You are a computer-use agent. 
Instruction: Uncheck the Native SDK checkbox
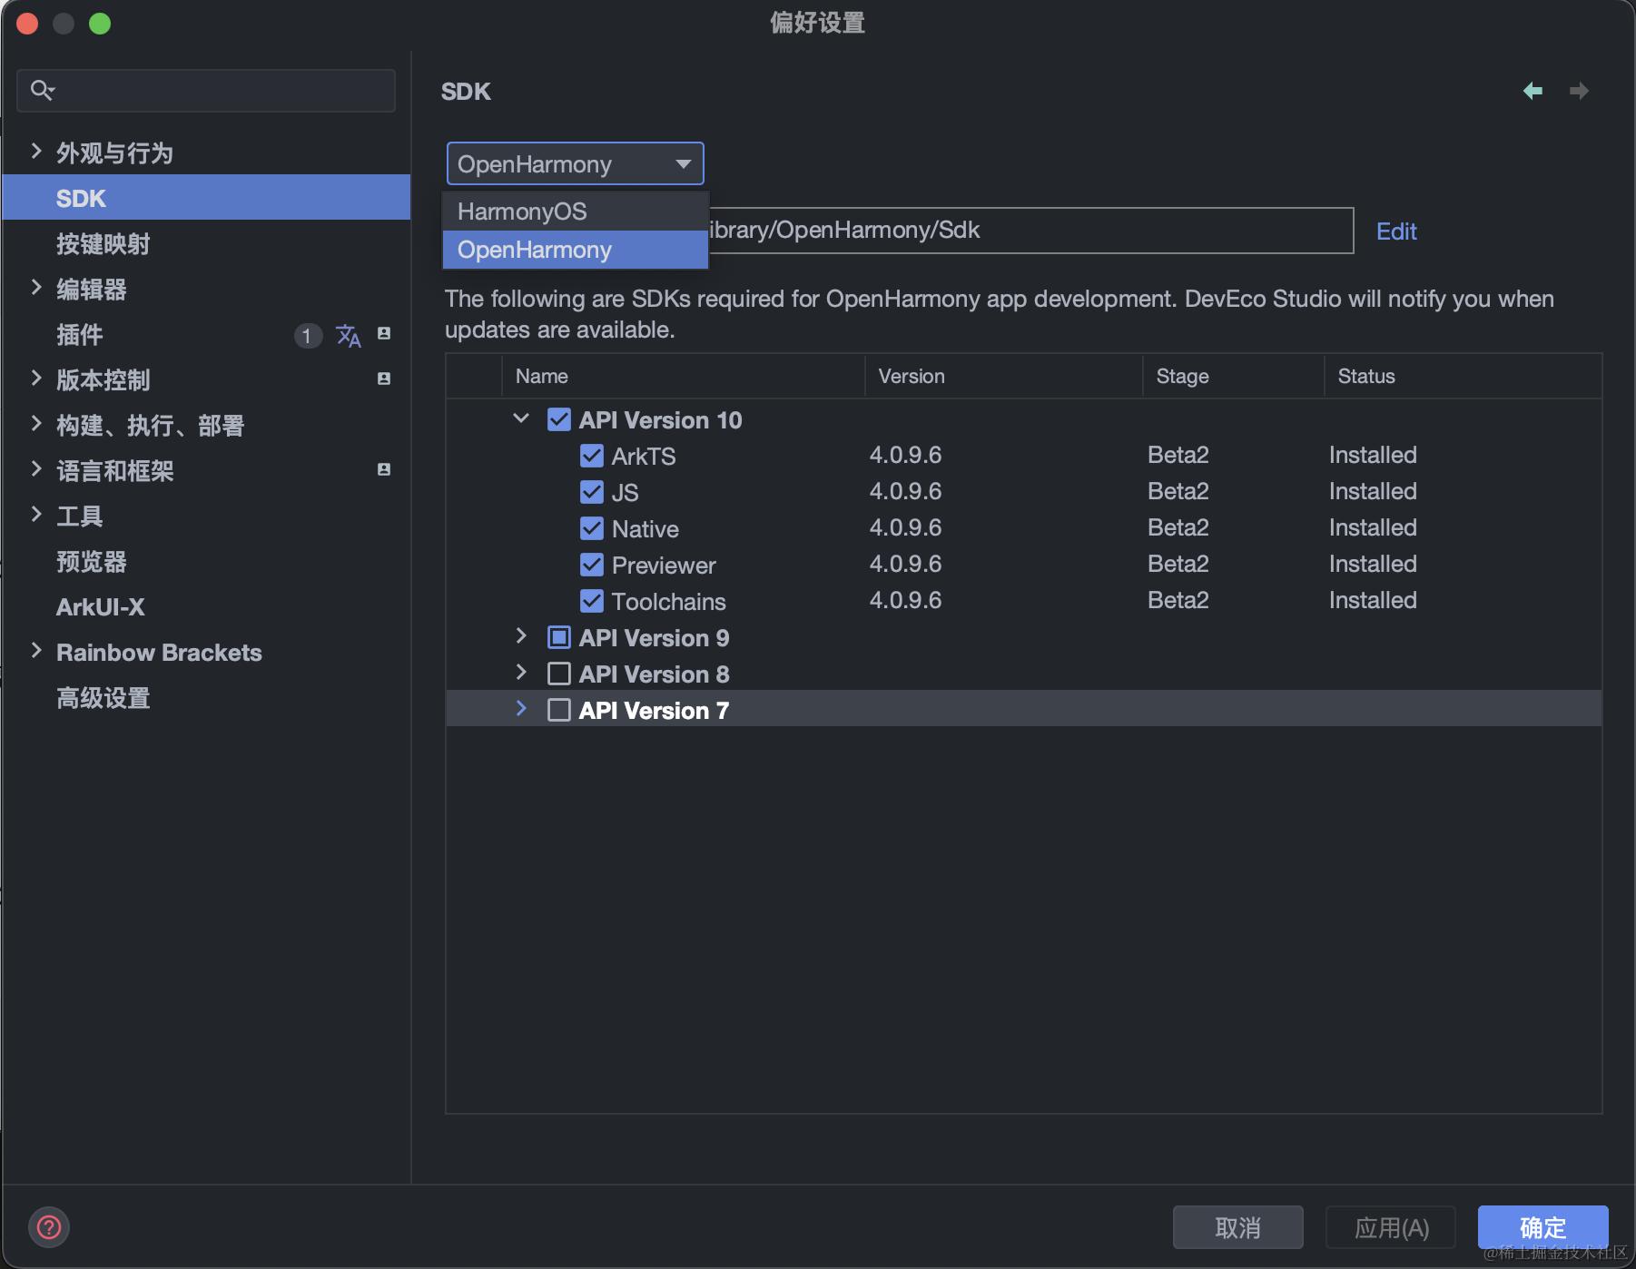pyautogui.click(x=592, y=528)
